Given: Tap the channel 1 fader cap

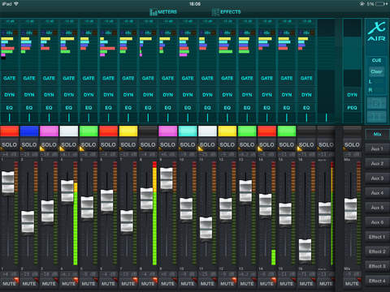Looking at the screenshot, I should [8, 182].
